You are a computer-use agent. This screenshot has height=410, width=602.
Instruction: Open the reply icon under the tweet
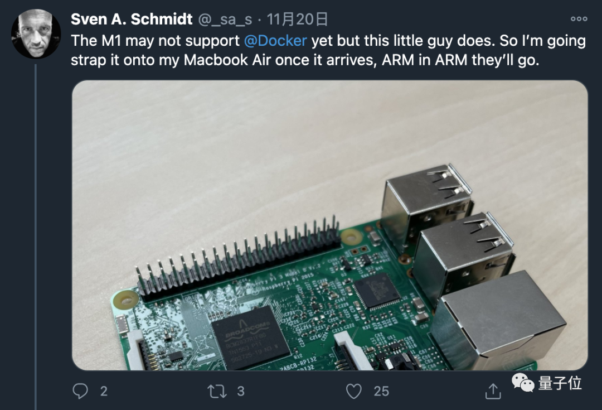click(x=81, y=391)
